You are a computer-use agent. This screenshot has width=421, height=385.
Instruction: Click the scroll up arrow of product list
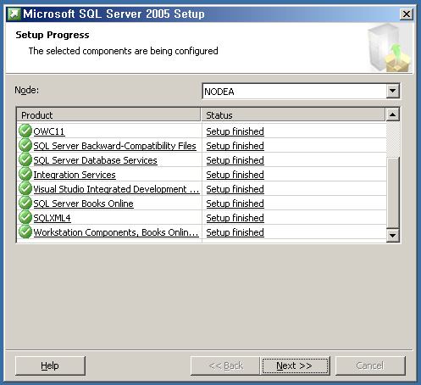coord(393,114)
